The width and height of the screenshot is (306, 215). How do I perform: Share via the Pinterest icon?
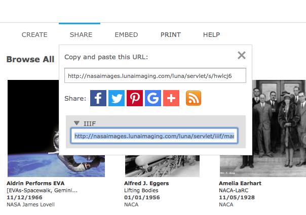135,98
